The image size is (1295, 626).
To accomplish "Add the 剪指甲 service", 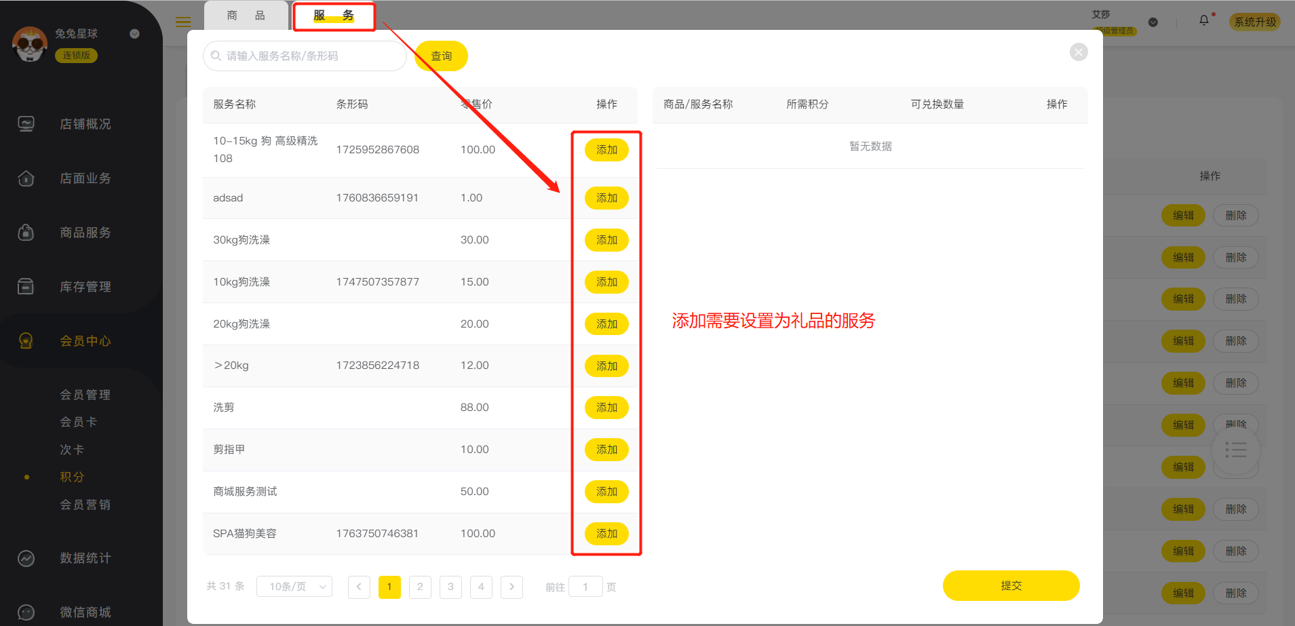I will point(606,450).
